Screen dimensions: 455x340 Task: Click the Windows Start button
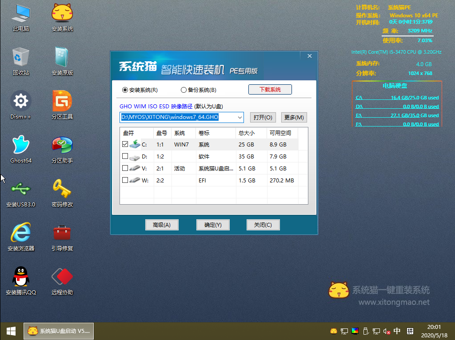coord(11,331)
